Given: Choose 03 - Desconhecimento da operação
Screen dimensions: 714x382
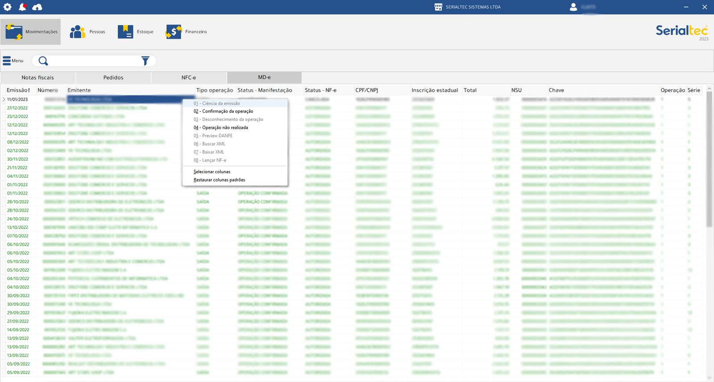Looking at the screenshot, I should click(x=235, y=119).
